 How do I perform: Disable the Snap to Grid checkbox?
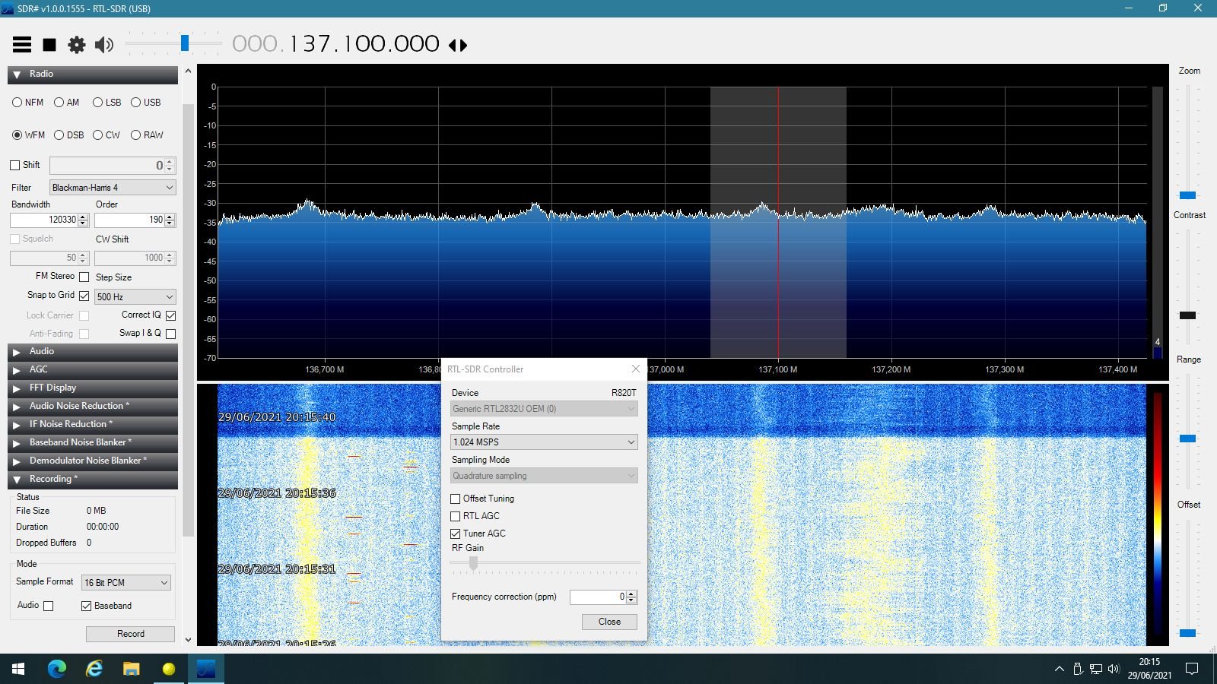pyautogui.click(x=84, y=296)
